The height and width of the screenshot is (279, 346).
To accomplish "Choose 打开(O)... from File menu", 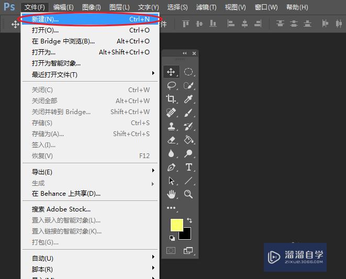I will pyautogui.click(x=90, y=30).
